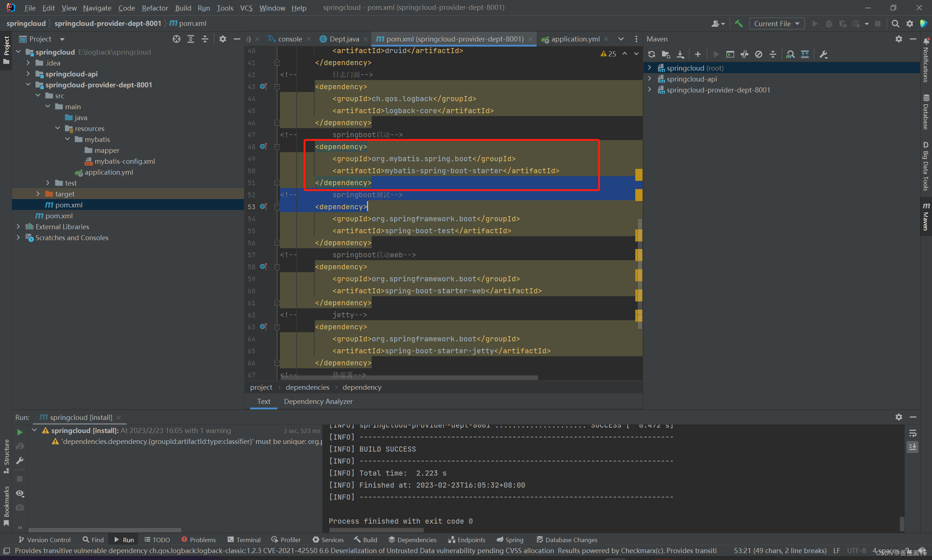Open the Services tool window
Image resolution: width=932 pixels, height=560 pixels.
[328, 540]
